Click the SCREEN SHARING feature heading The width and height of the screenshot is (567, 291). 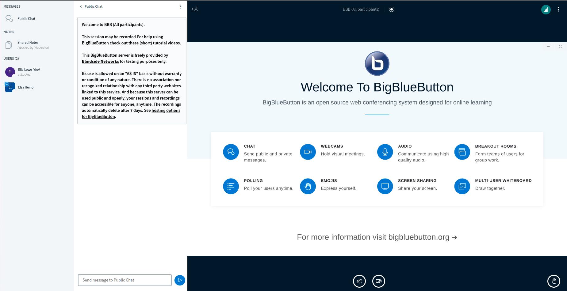417,181
